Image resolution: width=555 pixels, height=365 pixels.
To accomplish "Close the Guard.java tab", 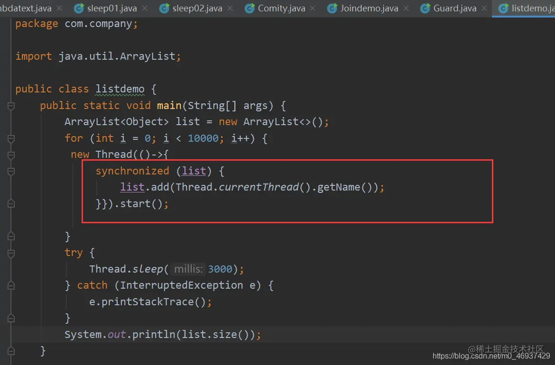I will [x=484, y=8].
